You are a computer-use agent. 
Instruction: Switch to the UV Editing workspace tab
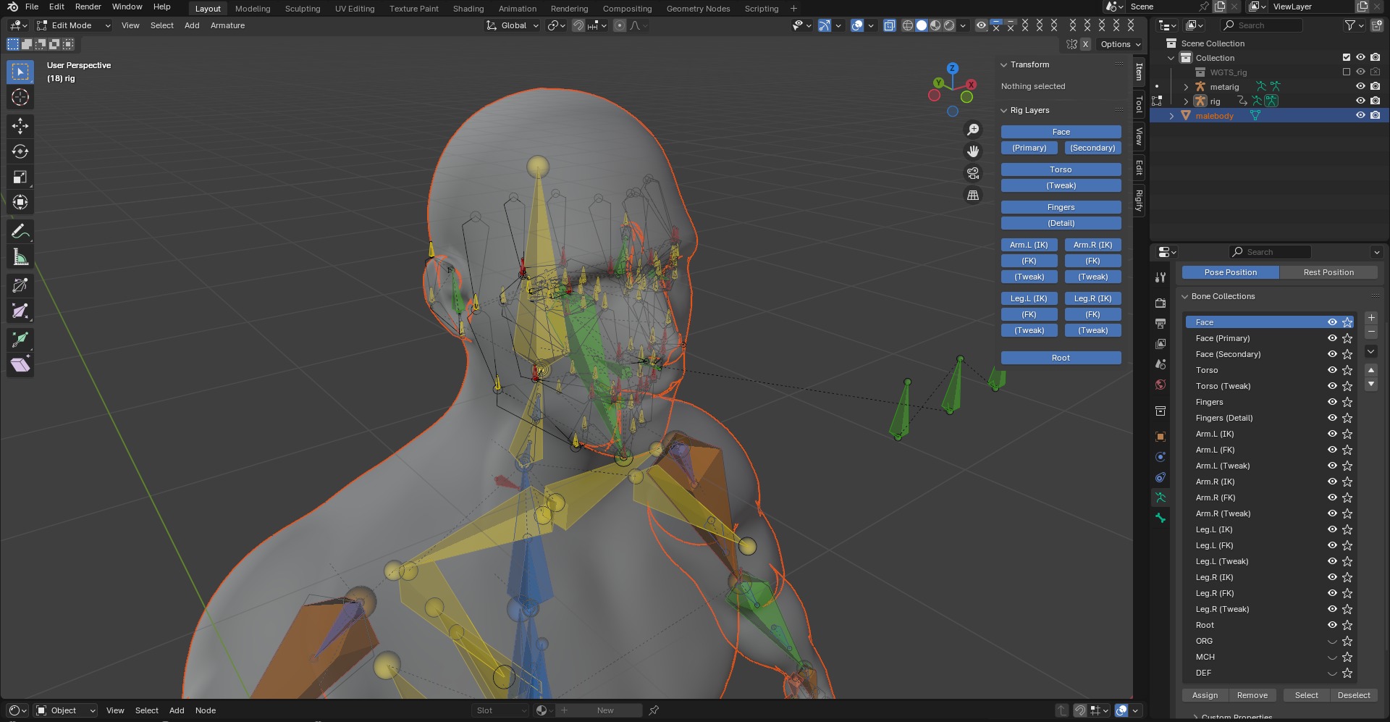point(355,9)
